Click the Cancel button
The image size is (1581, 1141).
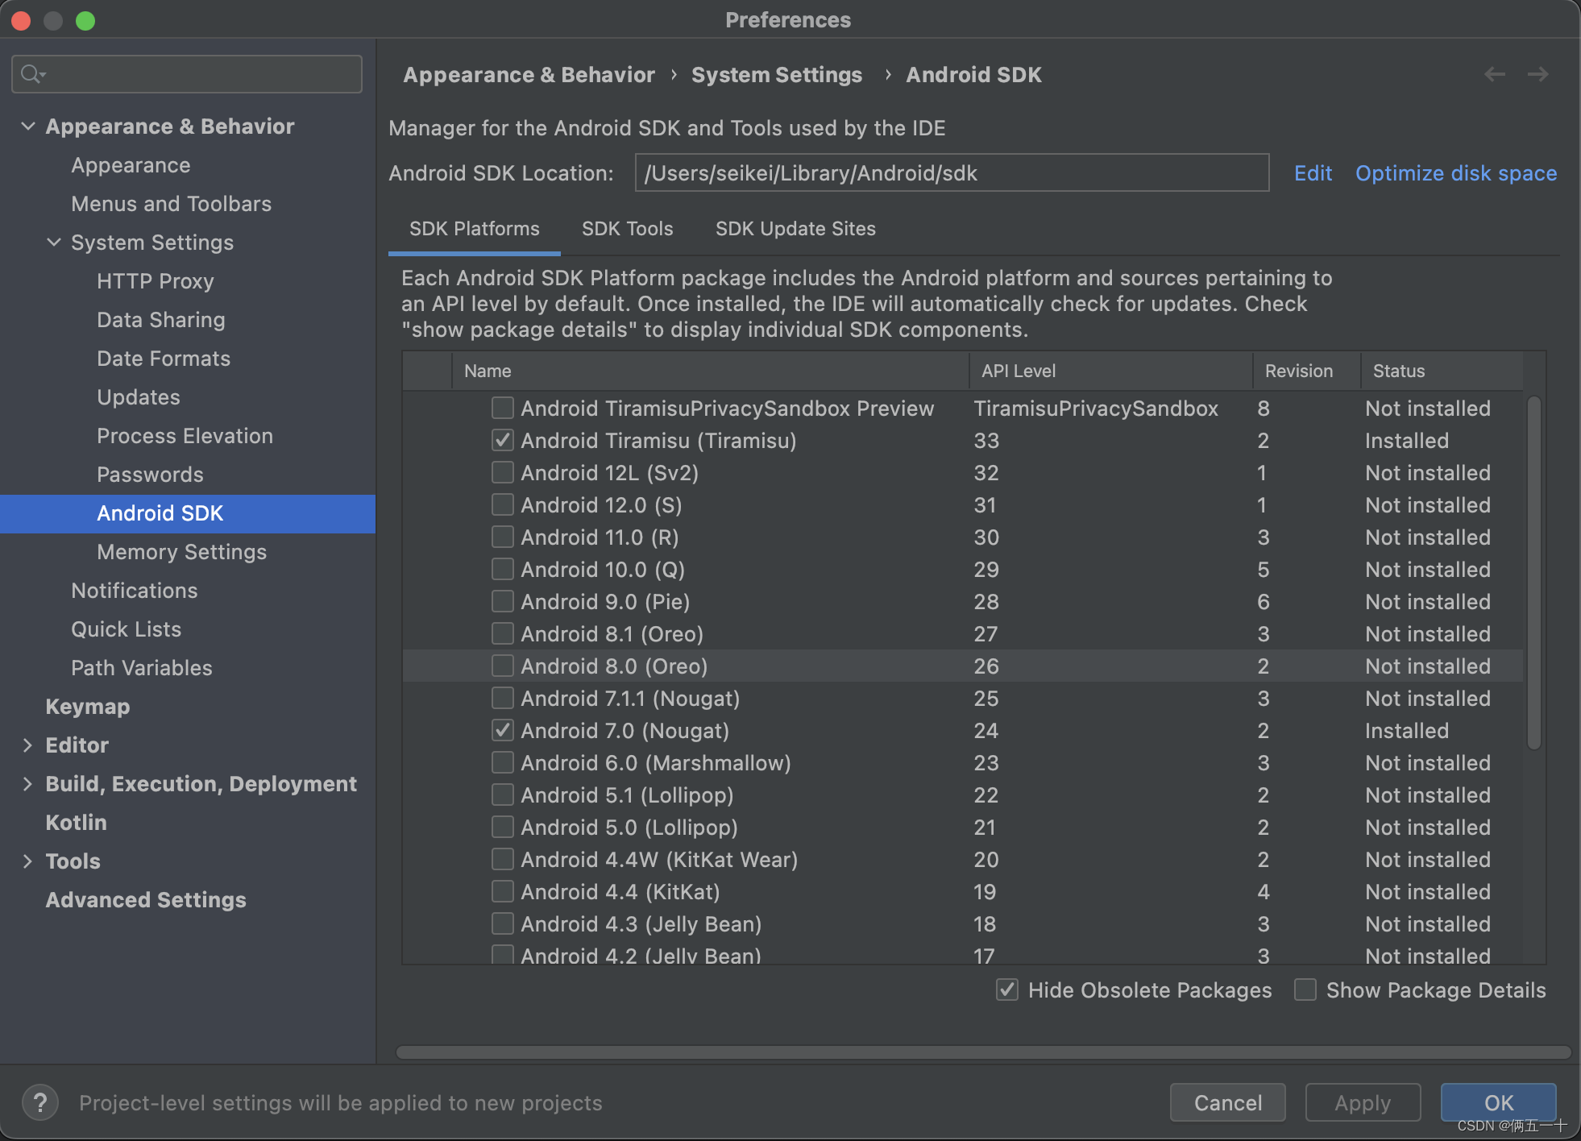point(1228,1102)
